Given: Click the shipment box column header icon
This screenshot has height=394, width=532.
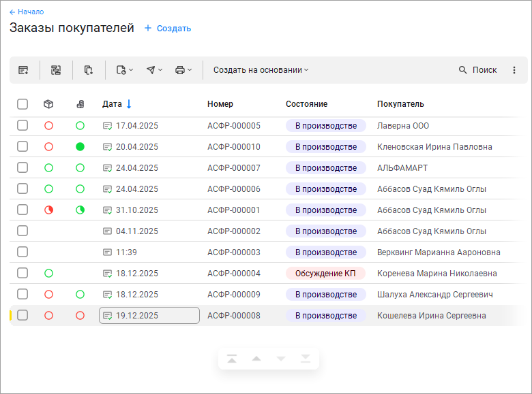Looking at the screenshot, I should [x=48, y=104].
